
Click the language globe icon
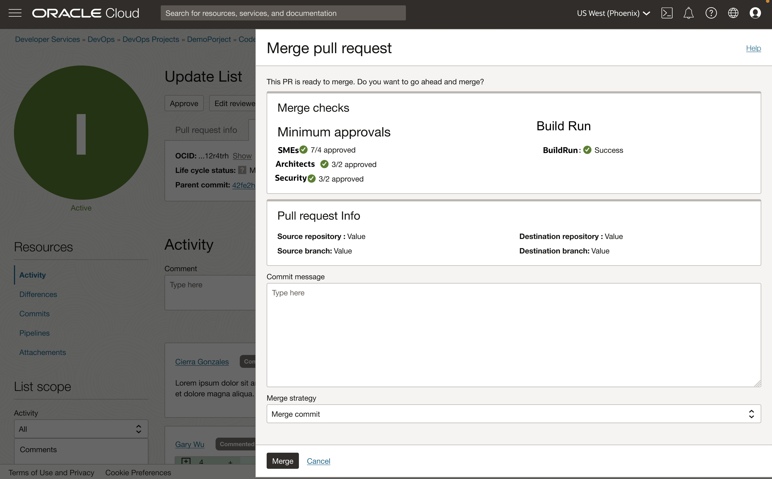coord(733,13)
